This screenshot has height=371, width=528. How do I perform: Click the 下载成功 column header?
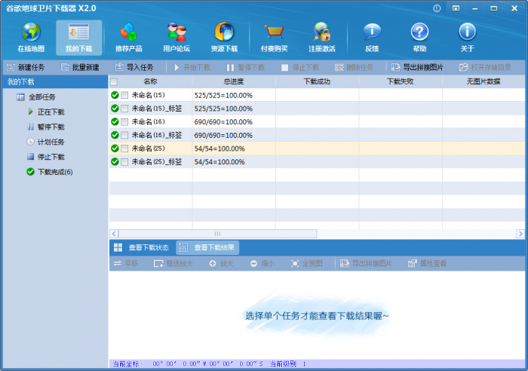coord(317,81)
